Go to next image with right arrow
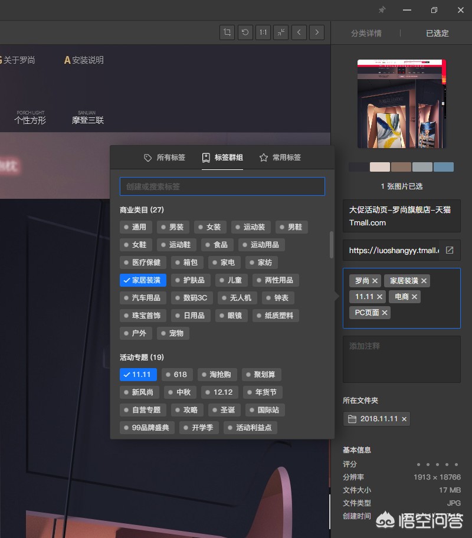 (x=317, y=32)
